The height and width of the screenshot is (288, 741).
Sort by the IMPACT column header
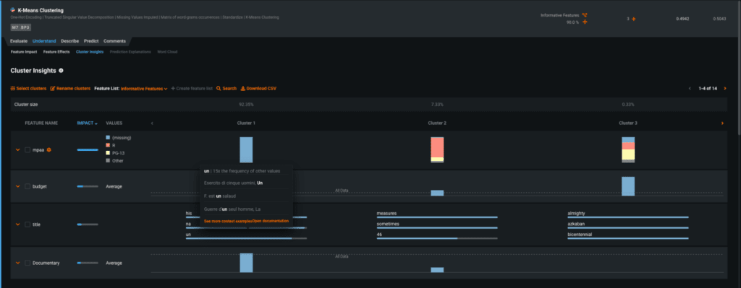pyautogui.click(x=88, y=123)
